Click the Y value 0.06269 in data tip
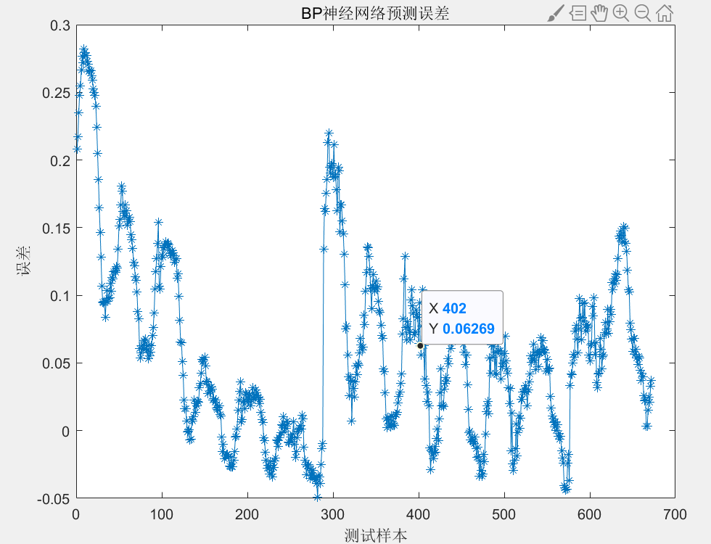This screenshot has height=544, width=711. click(469, 329)
